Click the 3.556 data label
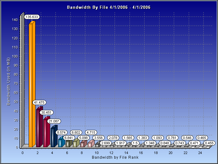This screenshot has width=218, height=164. point(98,138)
